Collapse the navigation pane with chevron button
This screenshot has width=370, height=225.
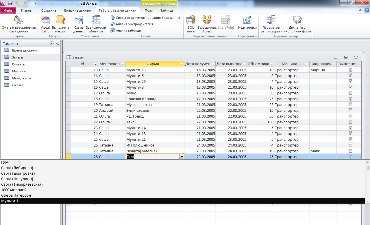pos(58,43)
